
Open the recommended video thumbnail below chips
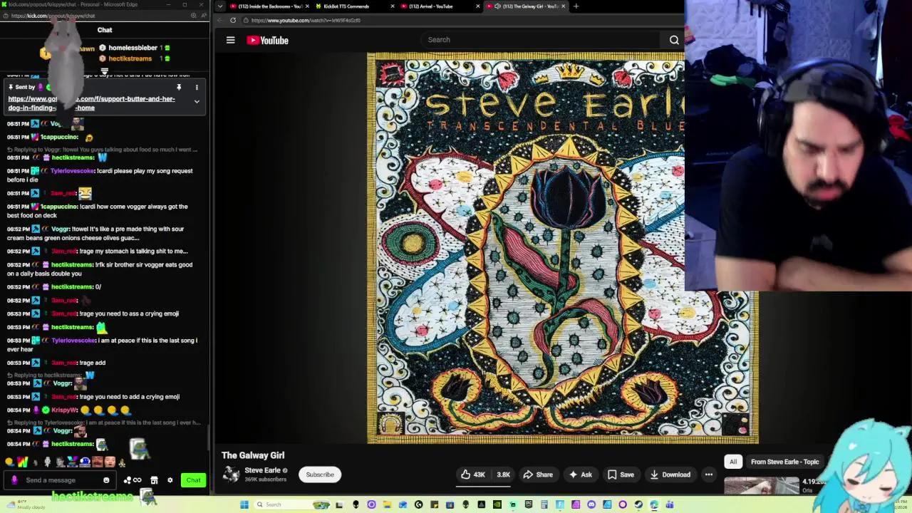(762, 486)
